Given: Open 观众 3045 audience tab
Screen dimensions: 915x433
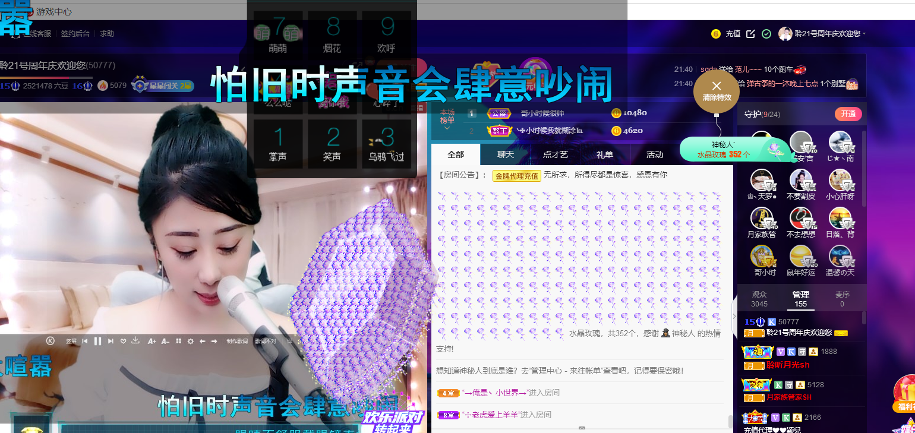Looking at the screenshot, I should (x=759, y=299).
